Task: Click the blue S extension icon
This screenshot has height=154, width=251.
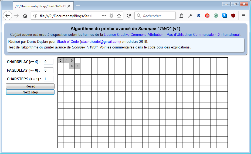Action: pos(199,16)
